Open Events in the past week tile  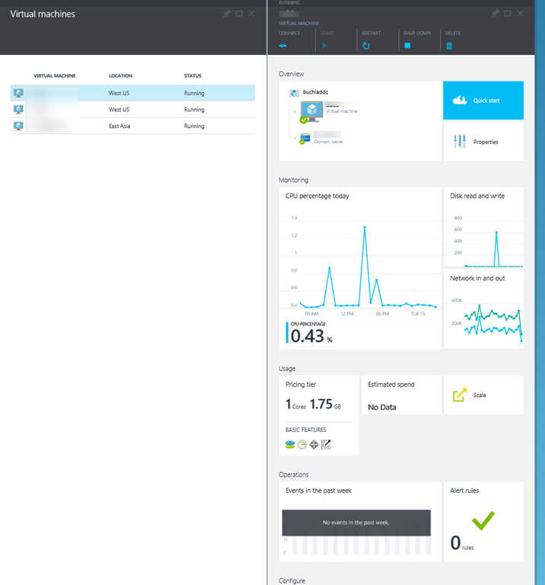pos(360,522)
